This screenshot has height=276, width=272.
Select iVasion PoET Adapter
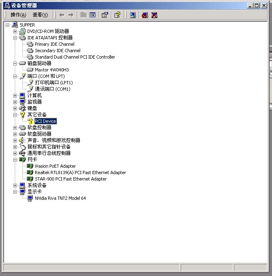pos(55,166)
